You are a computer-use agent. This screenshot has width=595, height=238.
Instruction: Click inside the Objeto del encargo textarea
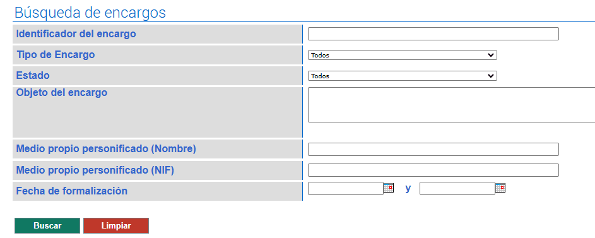coord(452,105)
